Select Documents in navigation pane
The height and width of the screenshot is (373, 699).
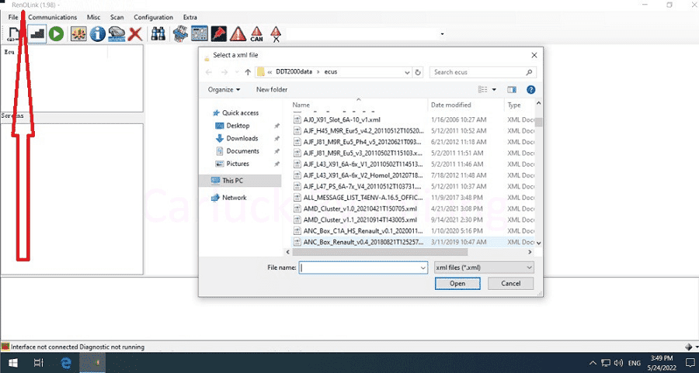(x=242, y=151)
